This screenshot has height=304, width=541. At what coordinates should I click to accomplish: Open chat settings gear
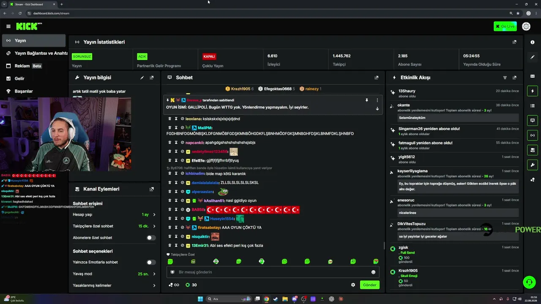click(353, 285)
